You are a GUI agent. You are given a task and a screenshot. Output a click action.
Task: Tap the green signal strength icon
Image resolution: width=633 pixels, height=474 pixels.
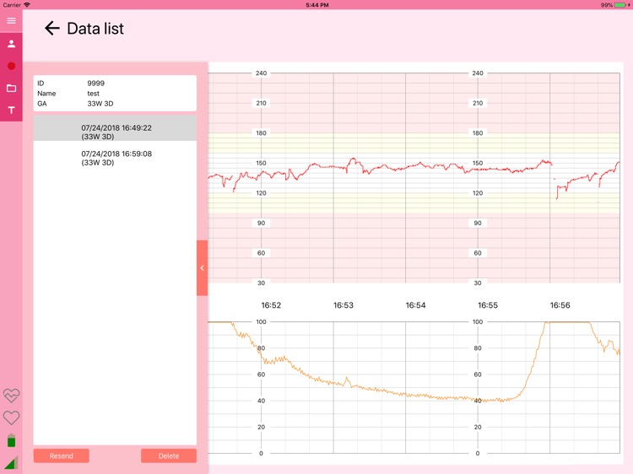coord(11,462)
